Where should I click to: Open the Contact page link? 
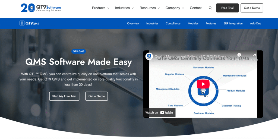point(195,8)
